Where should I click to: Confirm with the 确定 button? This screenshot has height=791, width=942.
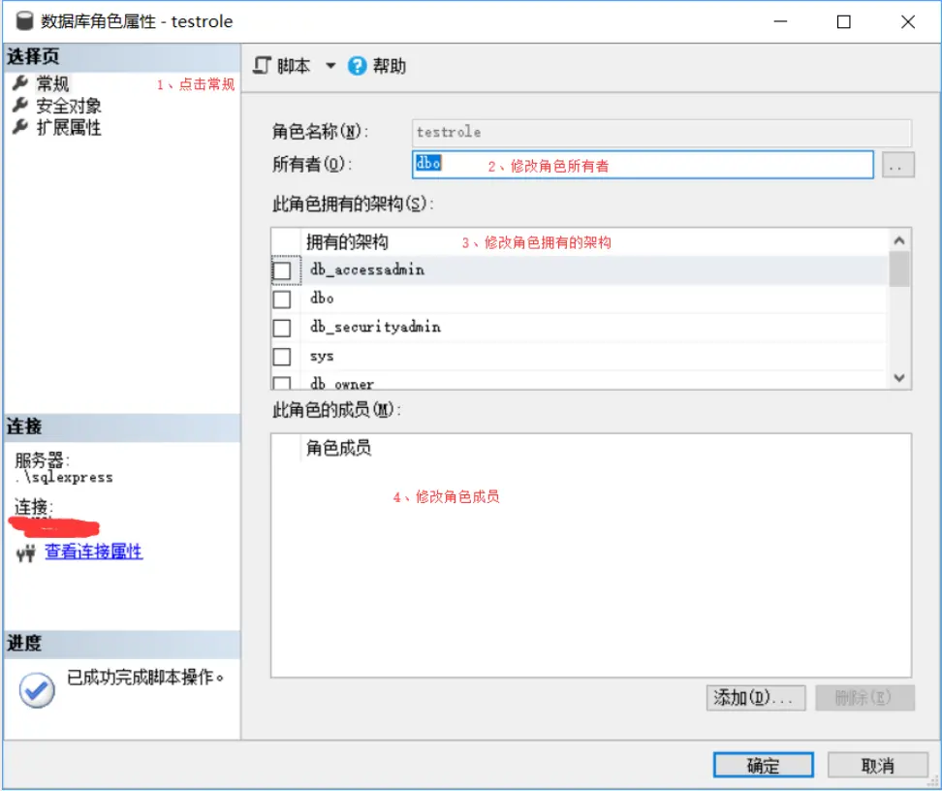click(x=763, y=765)
